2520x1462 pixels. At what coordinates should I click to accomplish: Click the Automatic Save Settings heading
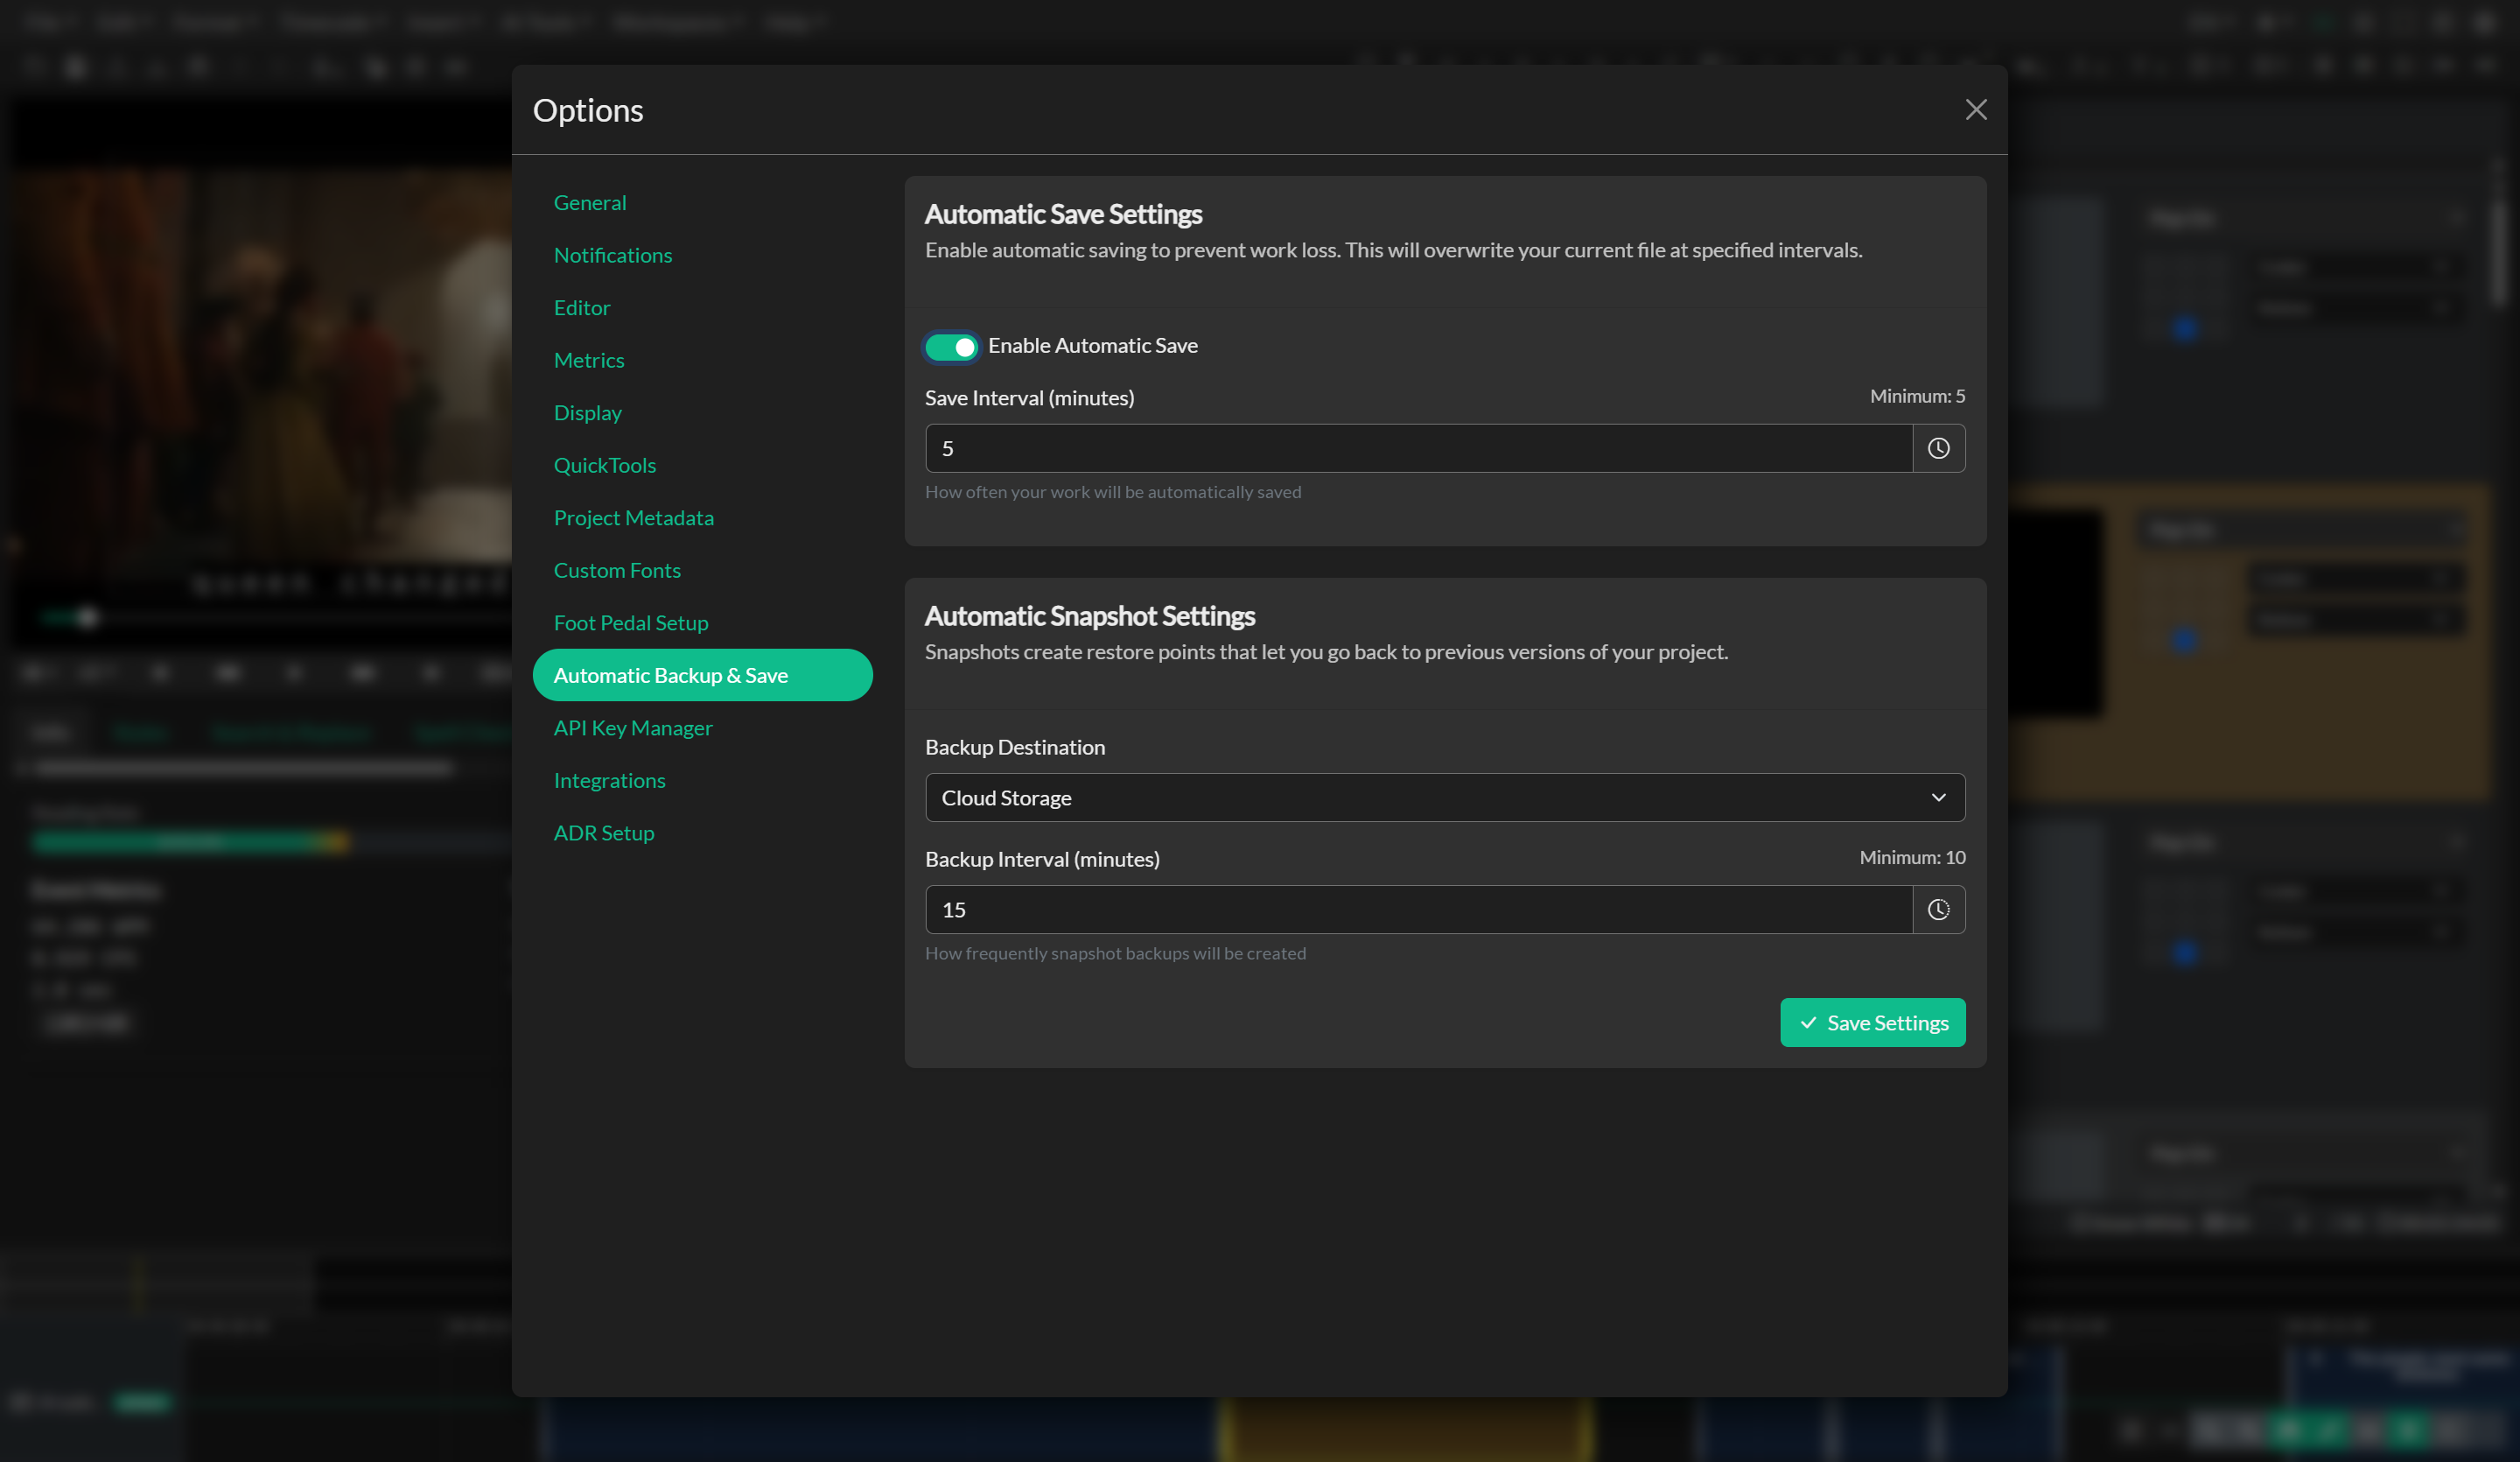point(1063,214)
